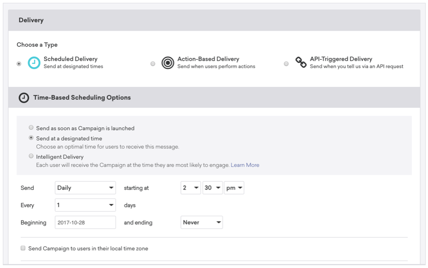The width and height of the screenshot is (428, 268).
Task: Click the Action-Based Delivery title text
Action: pyautogui.click(x=208, y=59)
